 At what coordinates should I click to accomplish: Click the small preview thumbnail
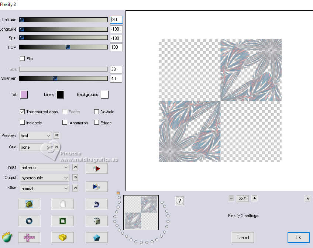[x=141, y=213]
